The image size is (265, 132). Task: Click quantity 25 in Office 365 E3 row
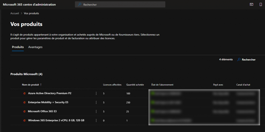point(128,112)
